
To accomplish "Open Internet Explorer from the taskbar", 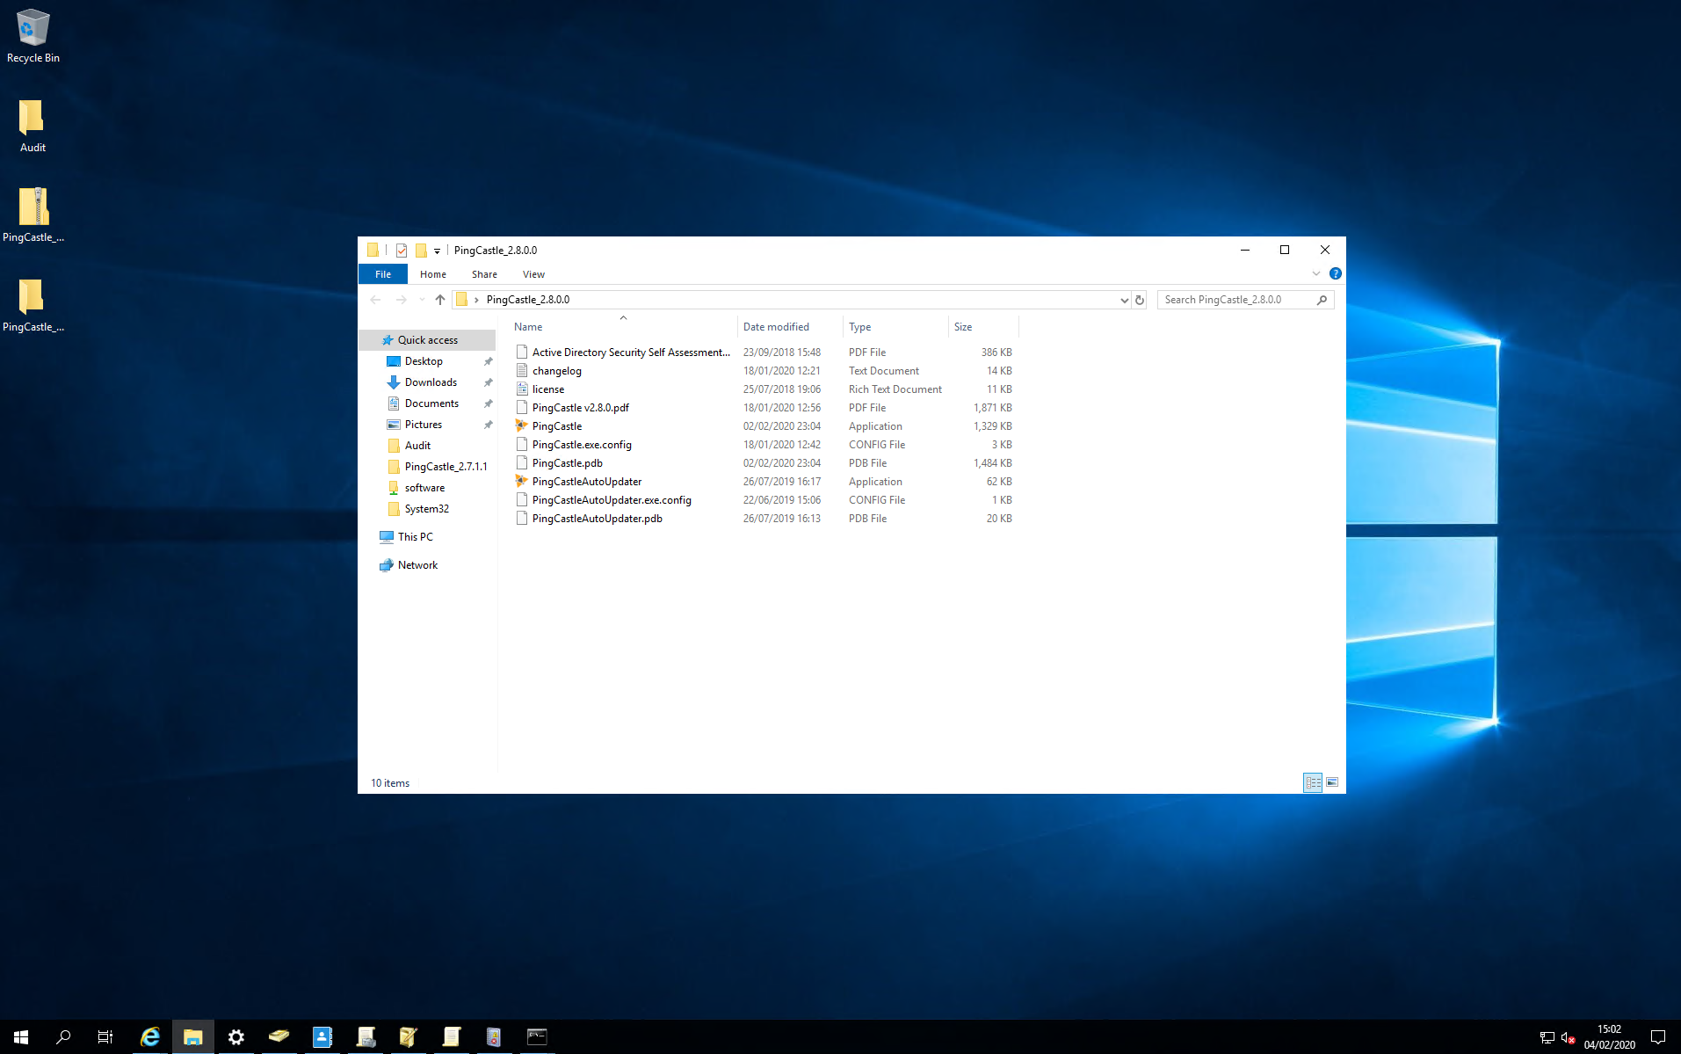I will tap(150, 1036).
